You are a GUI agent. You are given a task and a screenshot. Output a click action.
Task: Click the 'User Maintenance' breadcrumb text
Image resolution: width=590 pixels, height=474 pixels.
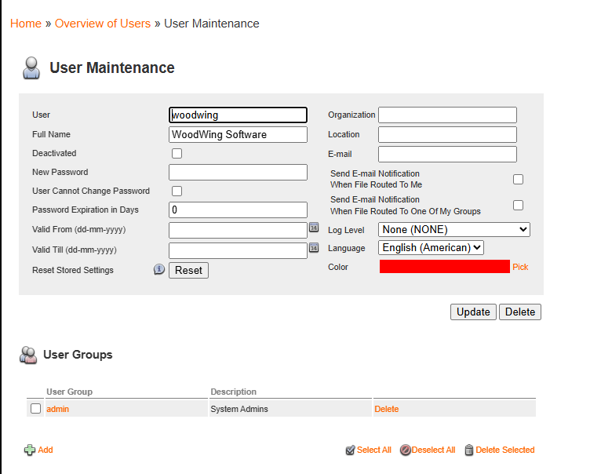point(212,24)
